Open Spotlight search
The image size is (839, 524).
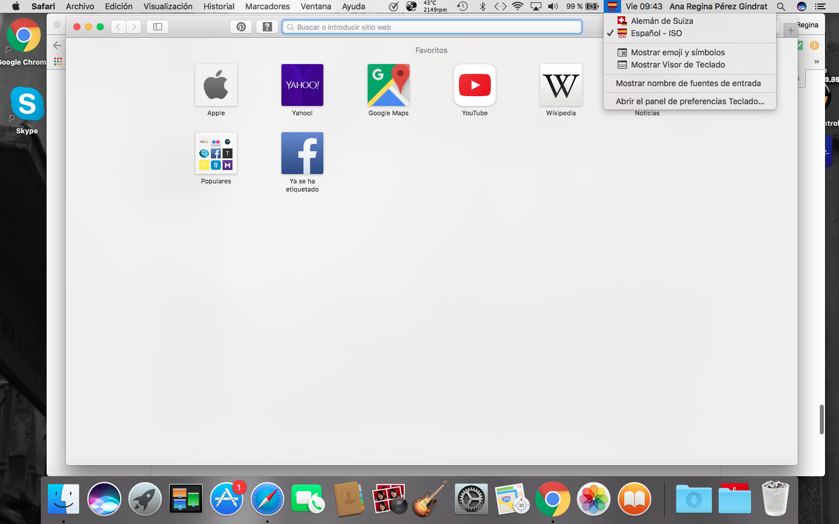(x=781, y=6)
